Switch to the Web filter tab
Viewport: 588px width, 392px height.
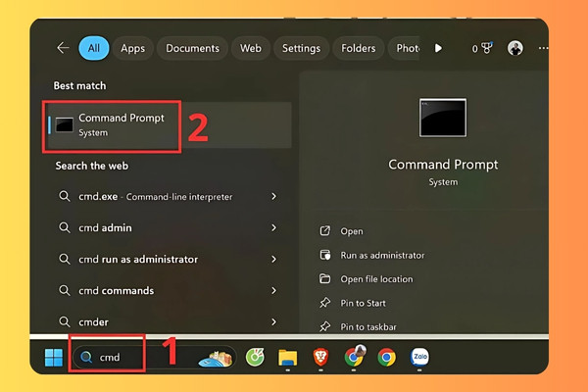pos(251,48)
